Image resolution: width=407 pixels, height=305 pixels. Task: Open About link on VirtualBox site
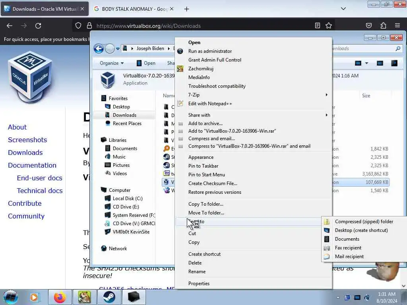[x=17, y=127]
